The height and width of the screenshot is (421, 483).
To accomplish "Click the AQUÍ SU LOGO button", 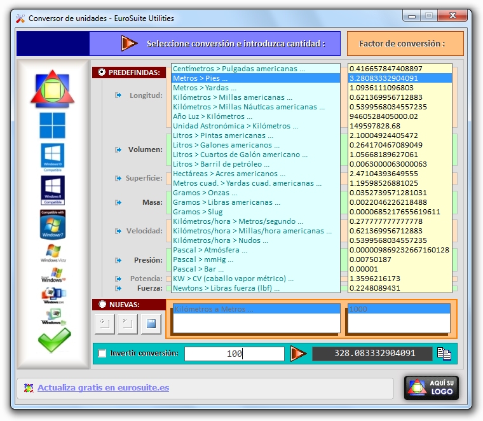I will coord(431,387).
